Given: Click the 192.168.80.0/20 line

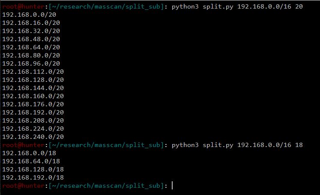Looking at the screenshot, I should click(x=31, y=56).
